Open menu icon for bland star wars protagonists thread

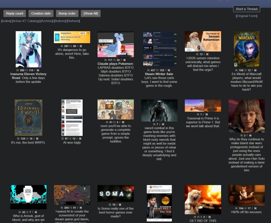250,136
